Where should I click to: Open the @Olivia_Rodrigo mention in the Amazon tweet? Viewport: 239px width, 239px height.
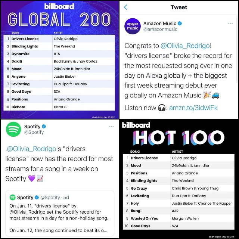tap(185, 46)
